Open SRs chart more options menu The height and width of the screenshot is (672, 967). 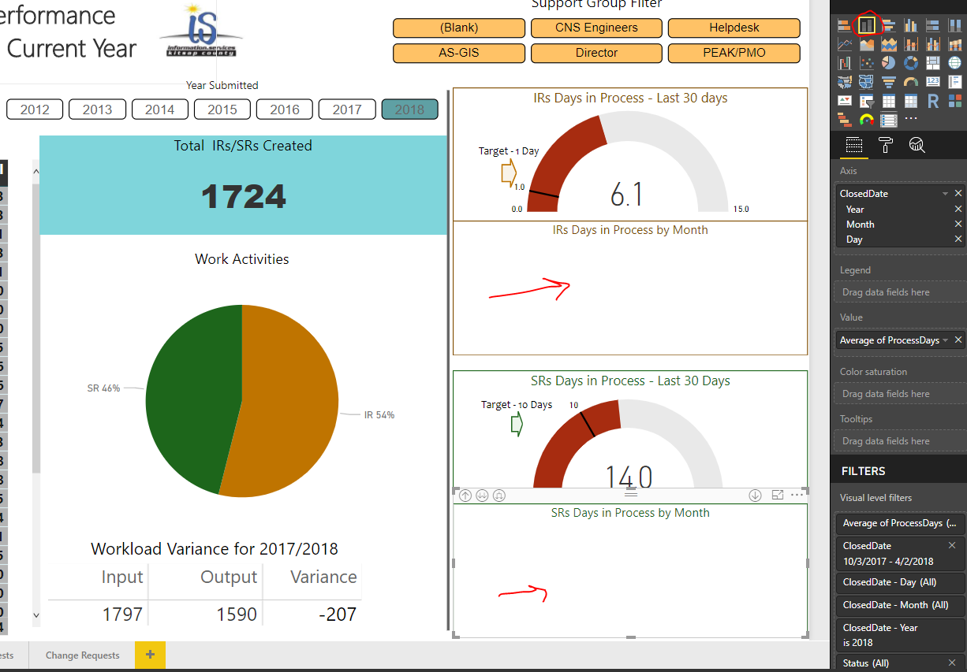tap(797, 495)
